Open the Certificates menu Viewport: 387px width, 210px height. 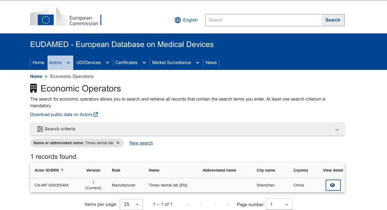coord(130,63)
